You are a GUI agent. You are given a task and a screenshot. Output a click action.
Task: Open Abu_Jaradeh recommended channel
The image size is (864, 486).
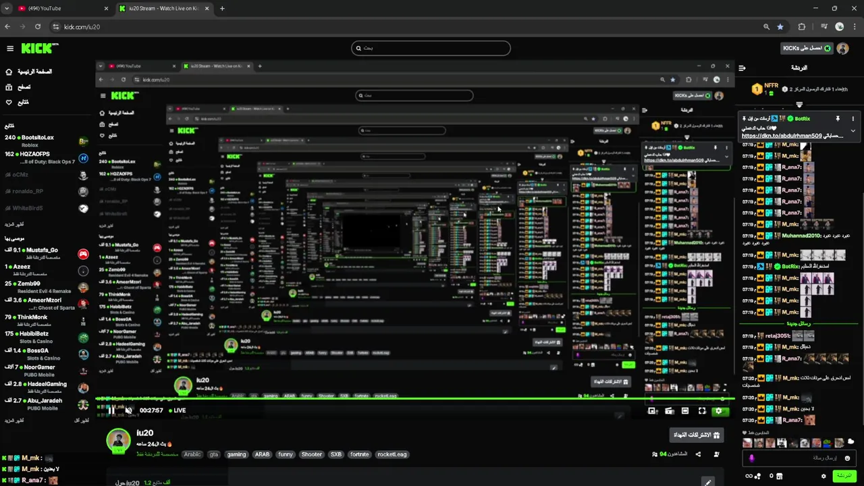tap(45, 404)
